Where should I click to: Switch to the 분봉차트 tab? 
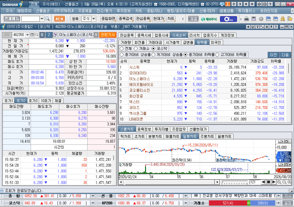coord(155,136)
